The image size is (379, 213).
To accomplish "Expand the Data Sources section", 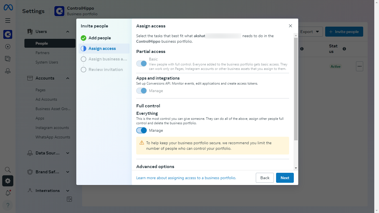I will [47, 153].
